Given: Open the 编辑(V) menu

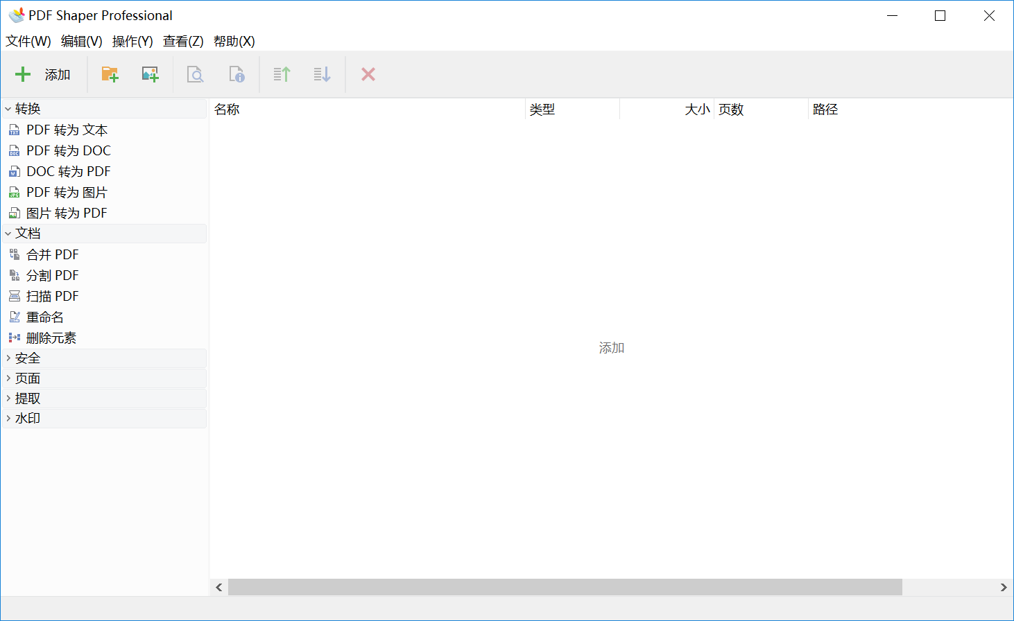Looking at the screenshot, I should (x=82, y=42).
